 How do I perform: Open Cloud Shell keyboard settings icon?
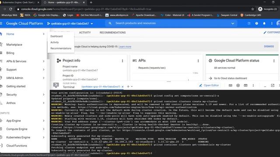(231, 85)
